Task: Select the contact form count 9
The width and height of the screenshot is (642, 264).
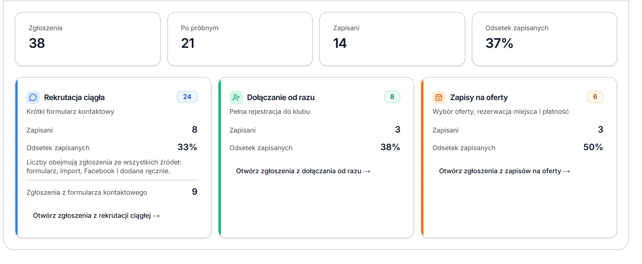Action: tap(195, 192)
